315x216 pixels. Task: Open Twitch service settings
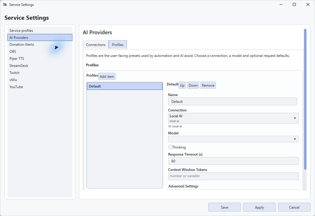click(40, 73)
